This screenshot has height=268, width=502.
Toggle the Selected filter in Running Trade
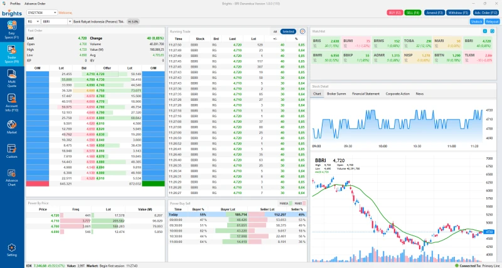pos(288,31)
